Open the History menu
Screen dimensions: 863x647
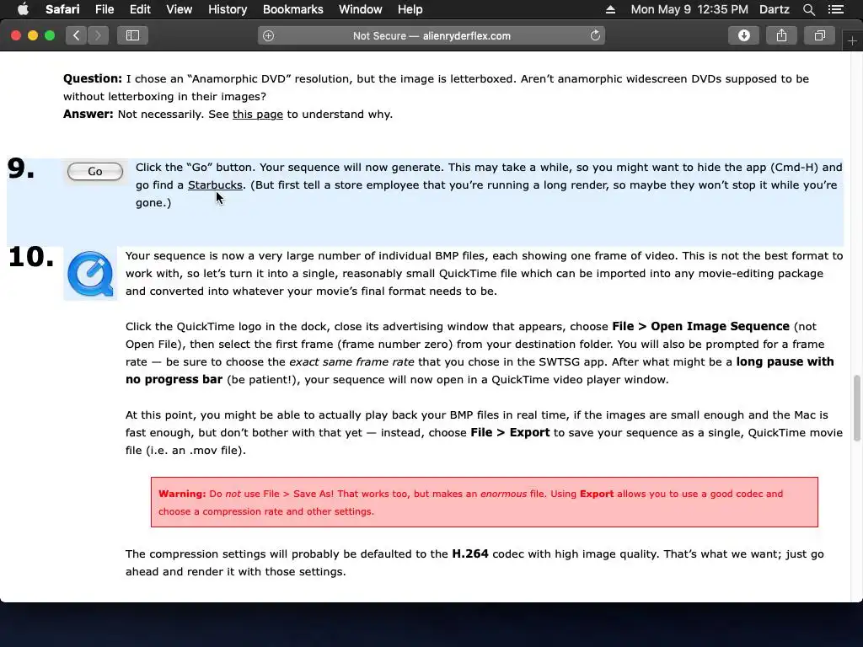pyautogui.click(x=228, y=9)
